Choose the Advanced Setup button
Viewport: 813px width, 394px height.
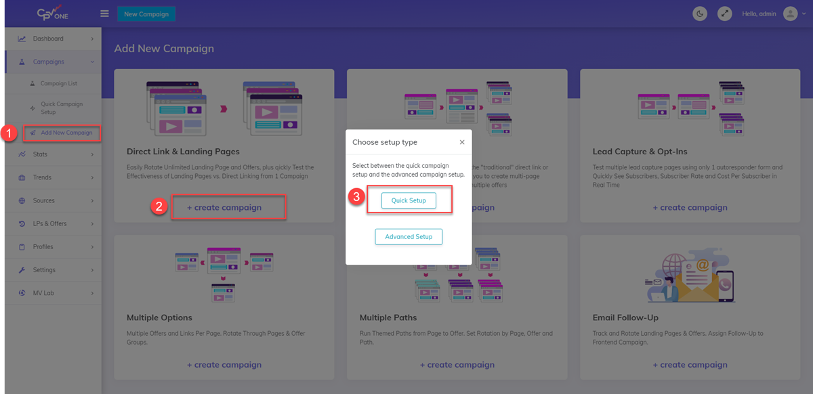tap(409, 236)
